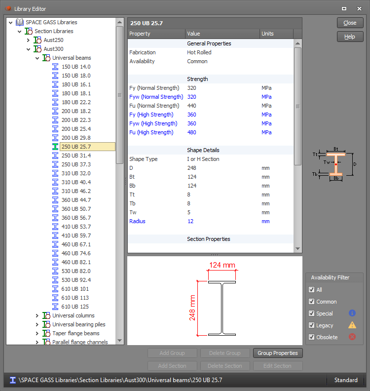Collapse the Universal beams group
Image resolution: width=370 pixels, height=391 pixels.
[x=37, y=58]
